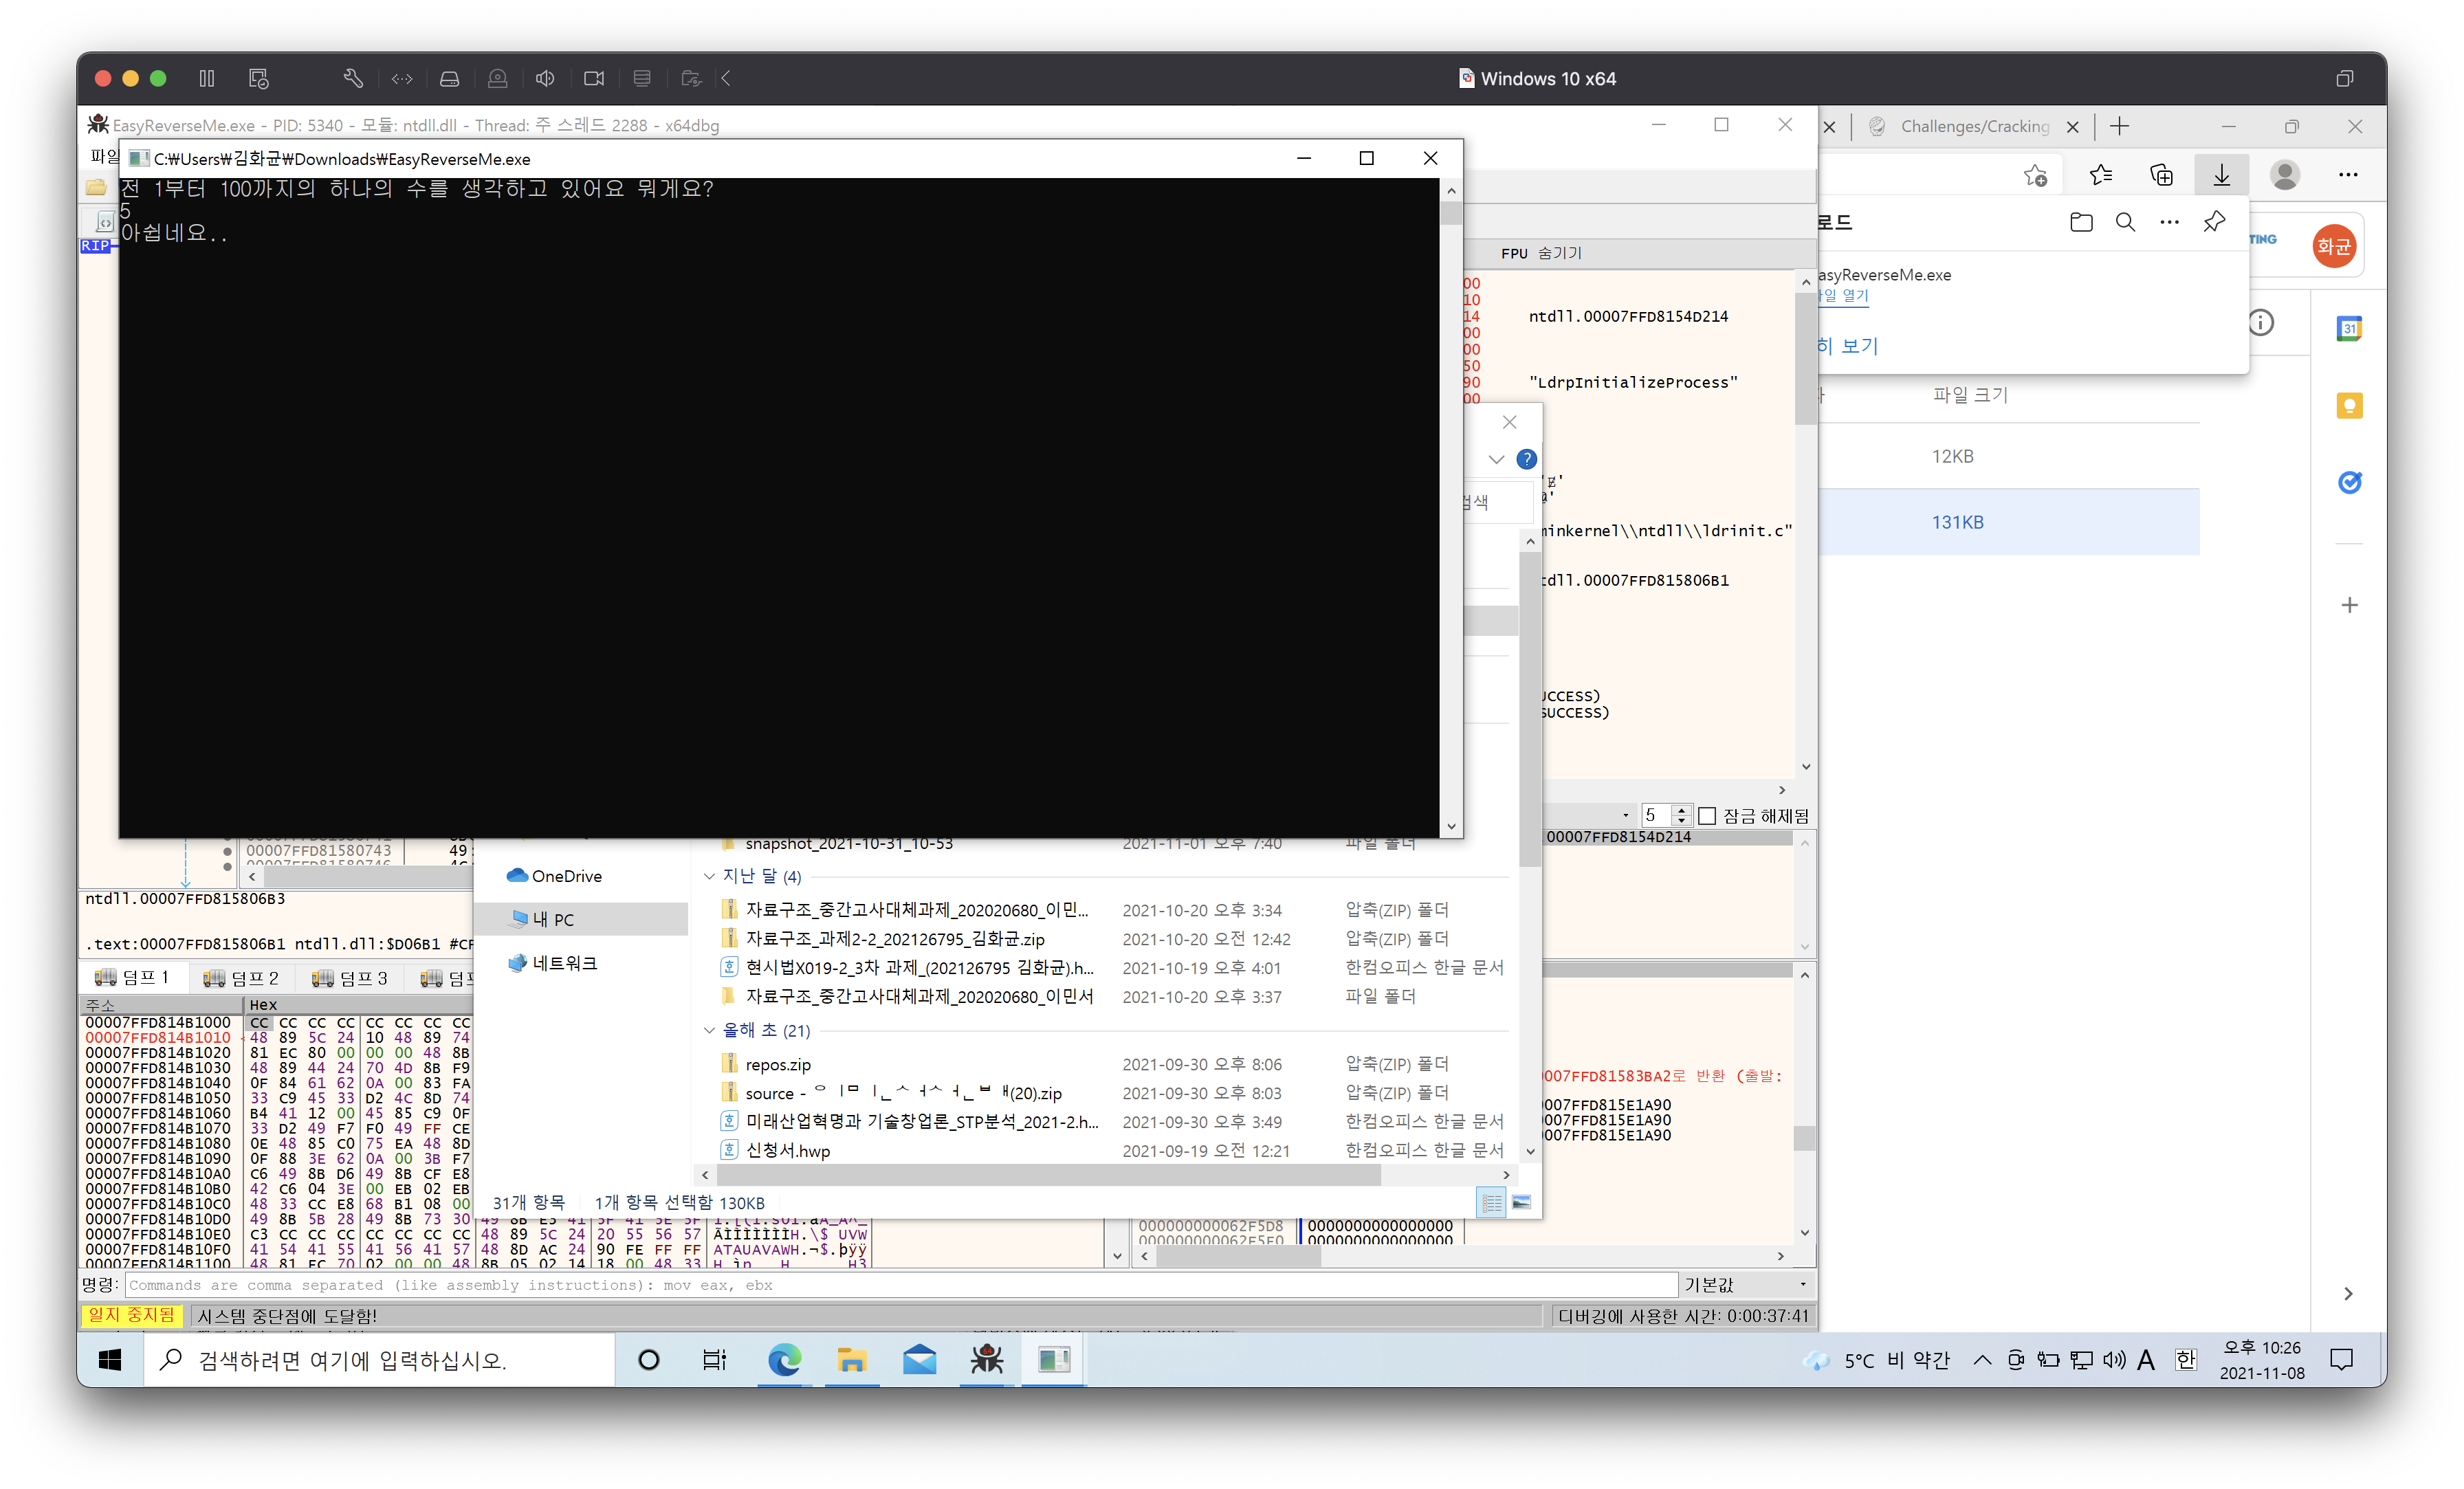Screen dimensions: 2464x1489
Task: Click the VM pause icon in toolbar
Action: [x=206, y=78]
